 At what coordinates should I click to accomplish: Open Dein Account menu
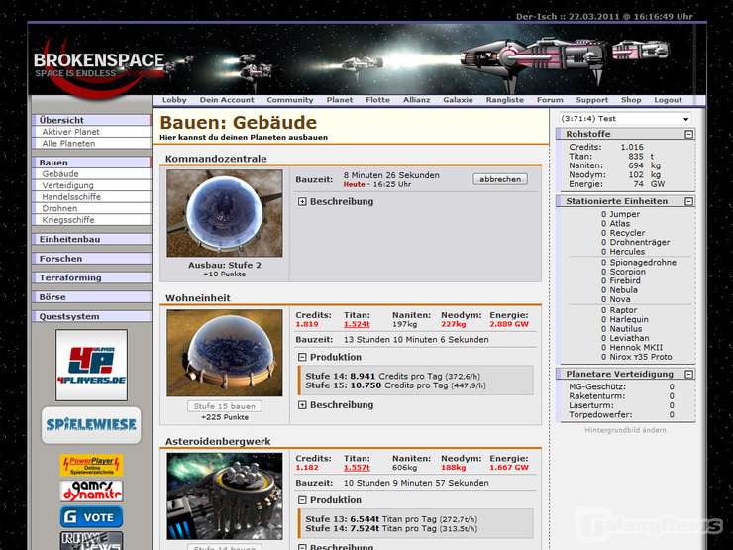227,100
